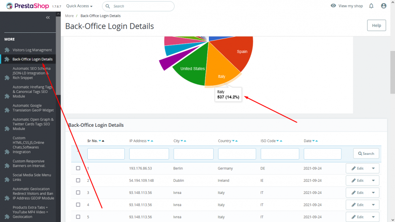This screenshot has height=222, width=395.
Task: Click puzzle icon for Visitors Log Managment
Action: 7,50
